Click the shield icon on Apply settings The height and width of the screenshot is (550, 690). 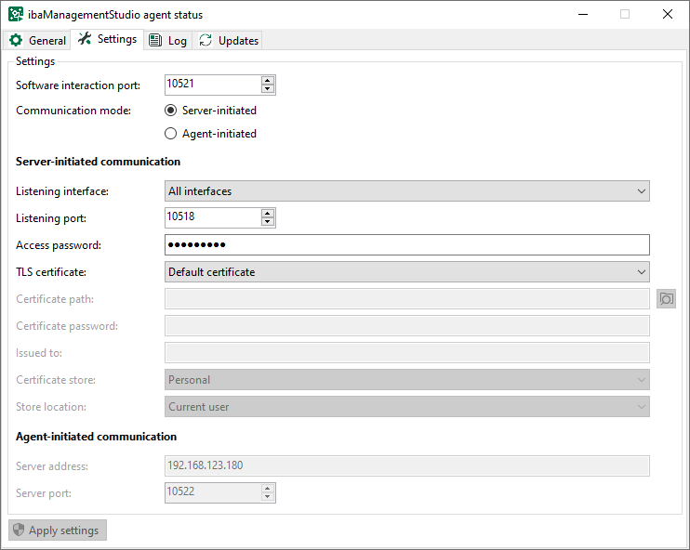click(x=19, y=530)
